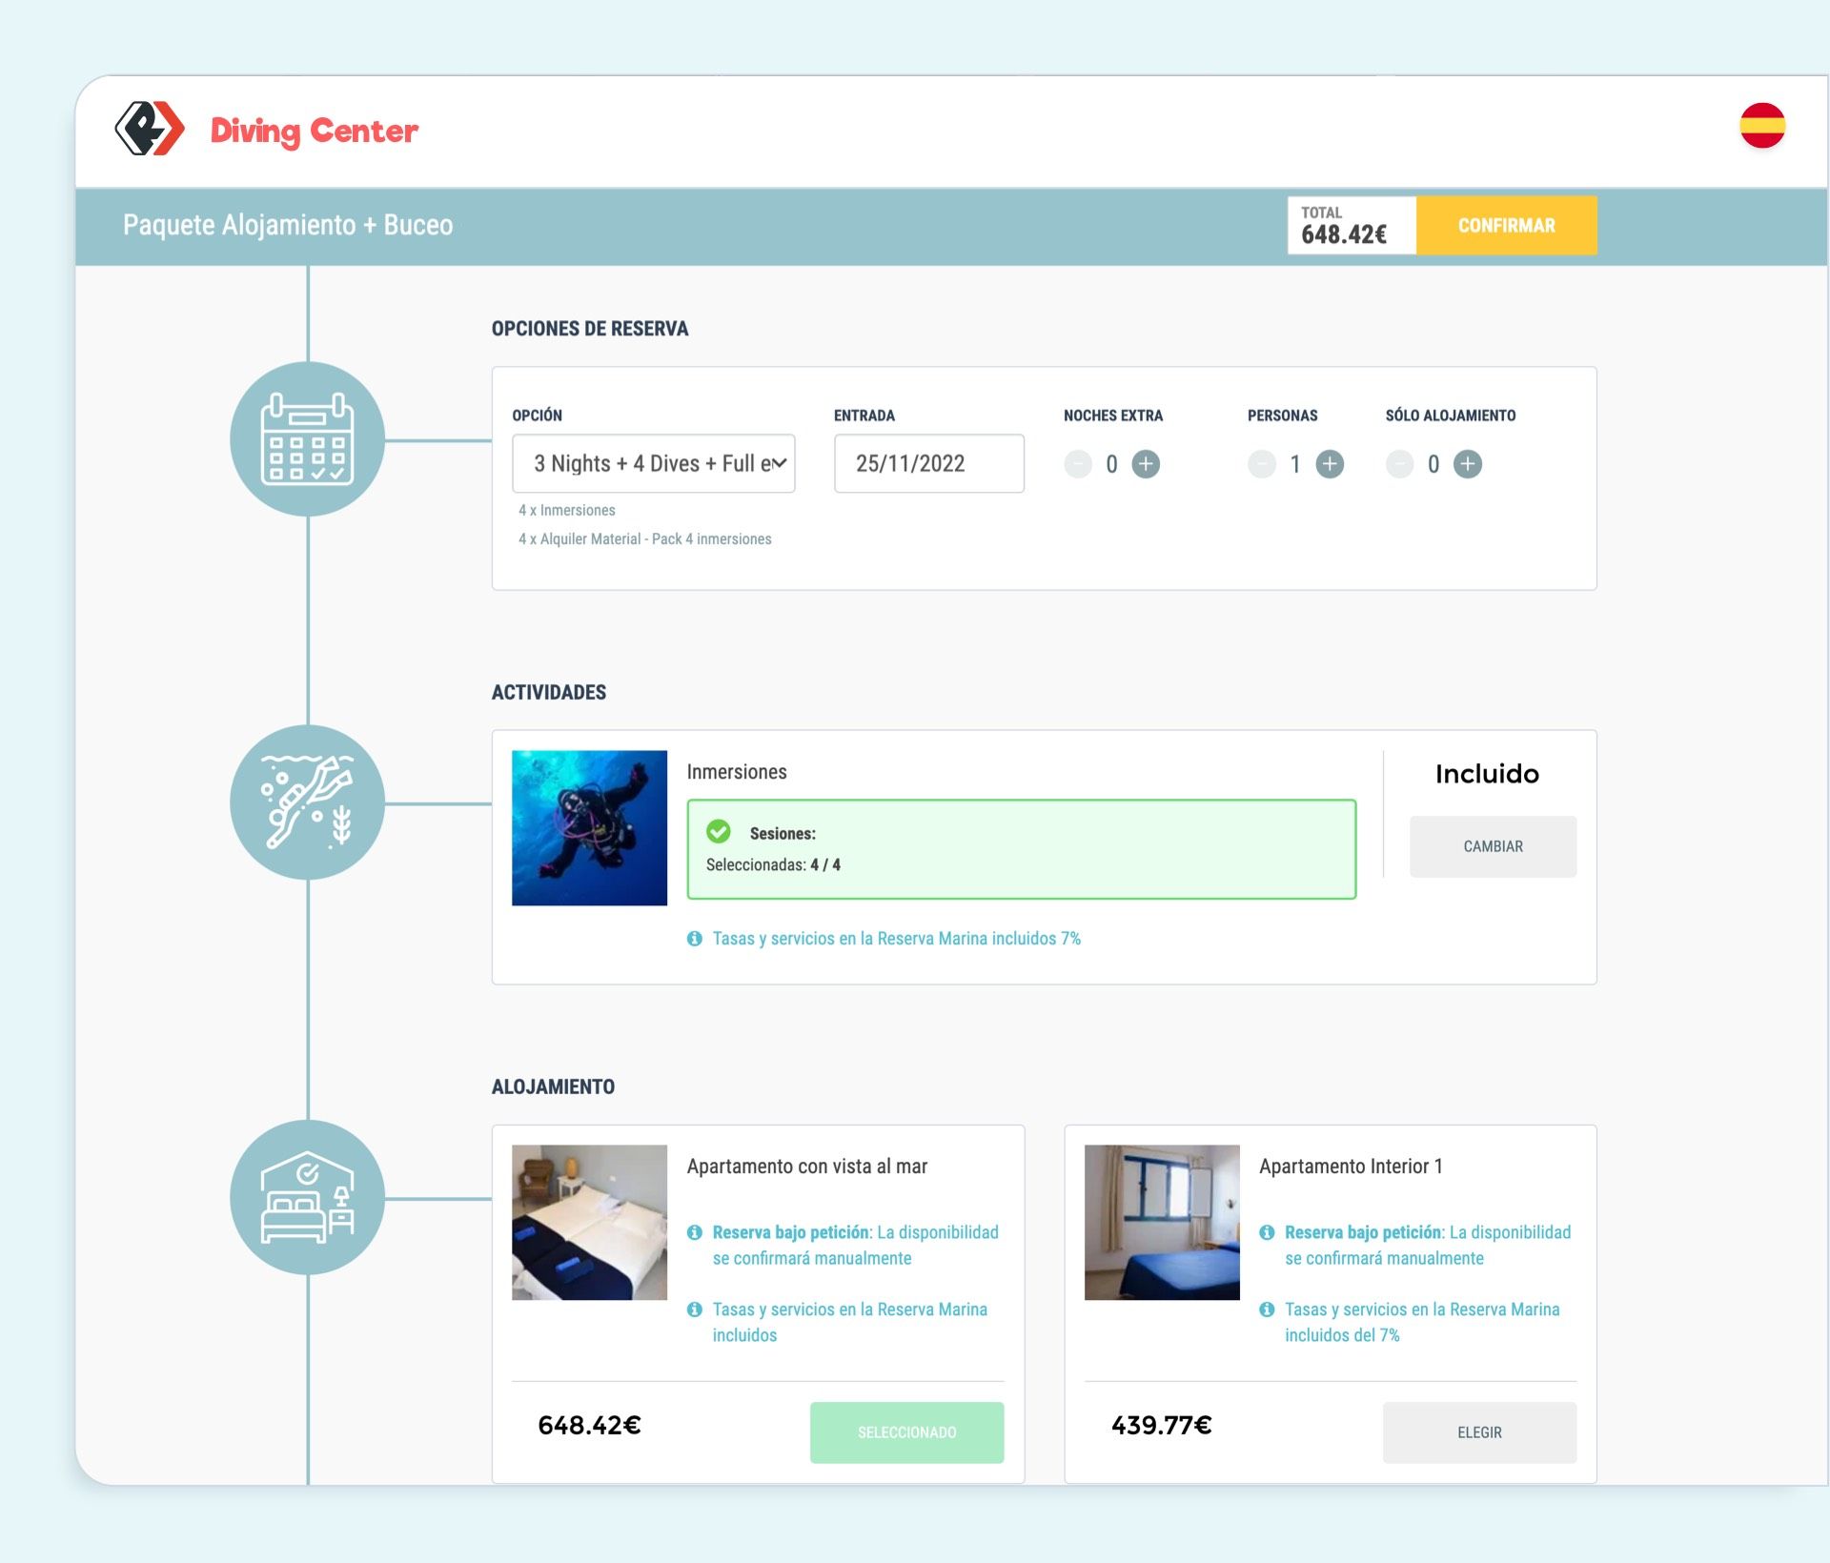
Task: Click the Spain flag language icon
Action: (1765, 127)
